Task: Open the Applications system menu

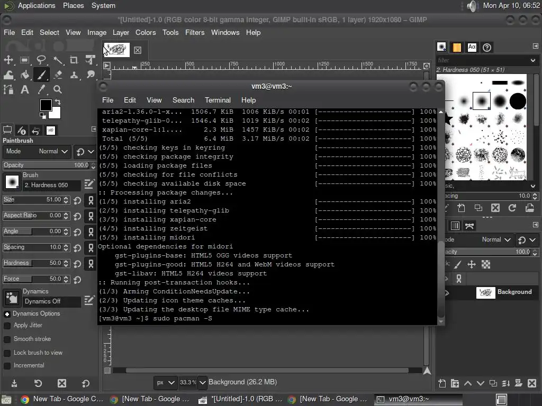Action: pyautogui.click(x=37, y=5)
